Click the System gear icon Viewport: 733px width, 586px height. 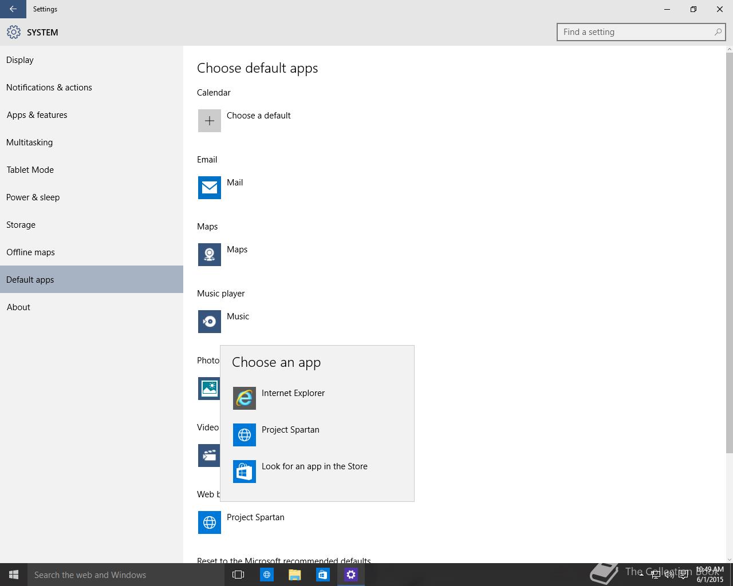point(13,32)
